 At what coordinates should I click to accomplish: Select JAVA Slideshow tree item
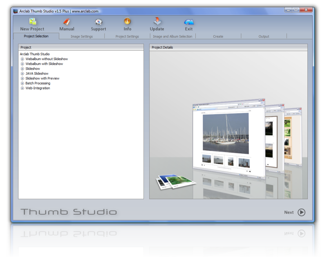37,74
